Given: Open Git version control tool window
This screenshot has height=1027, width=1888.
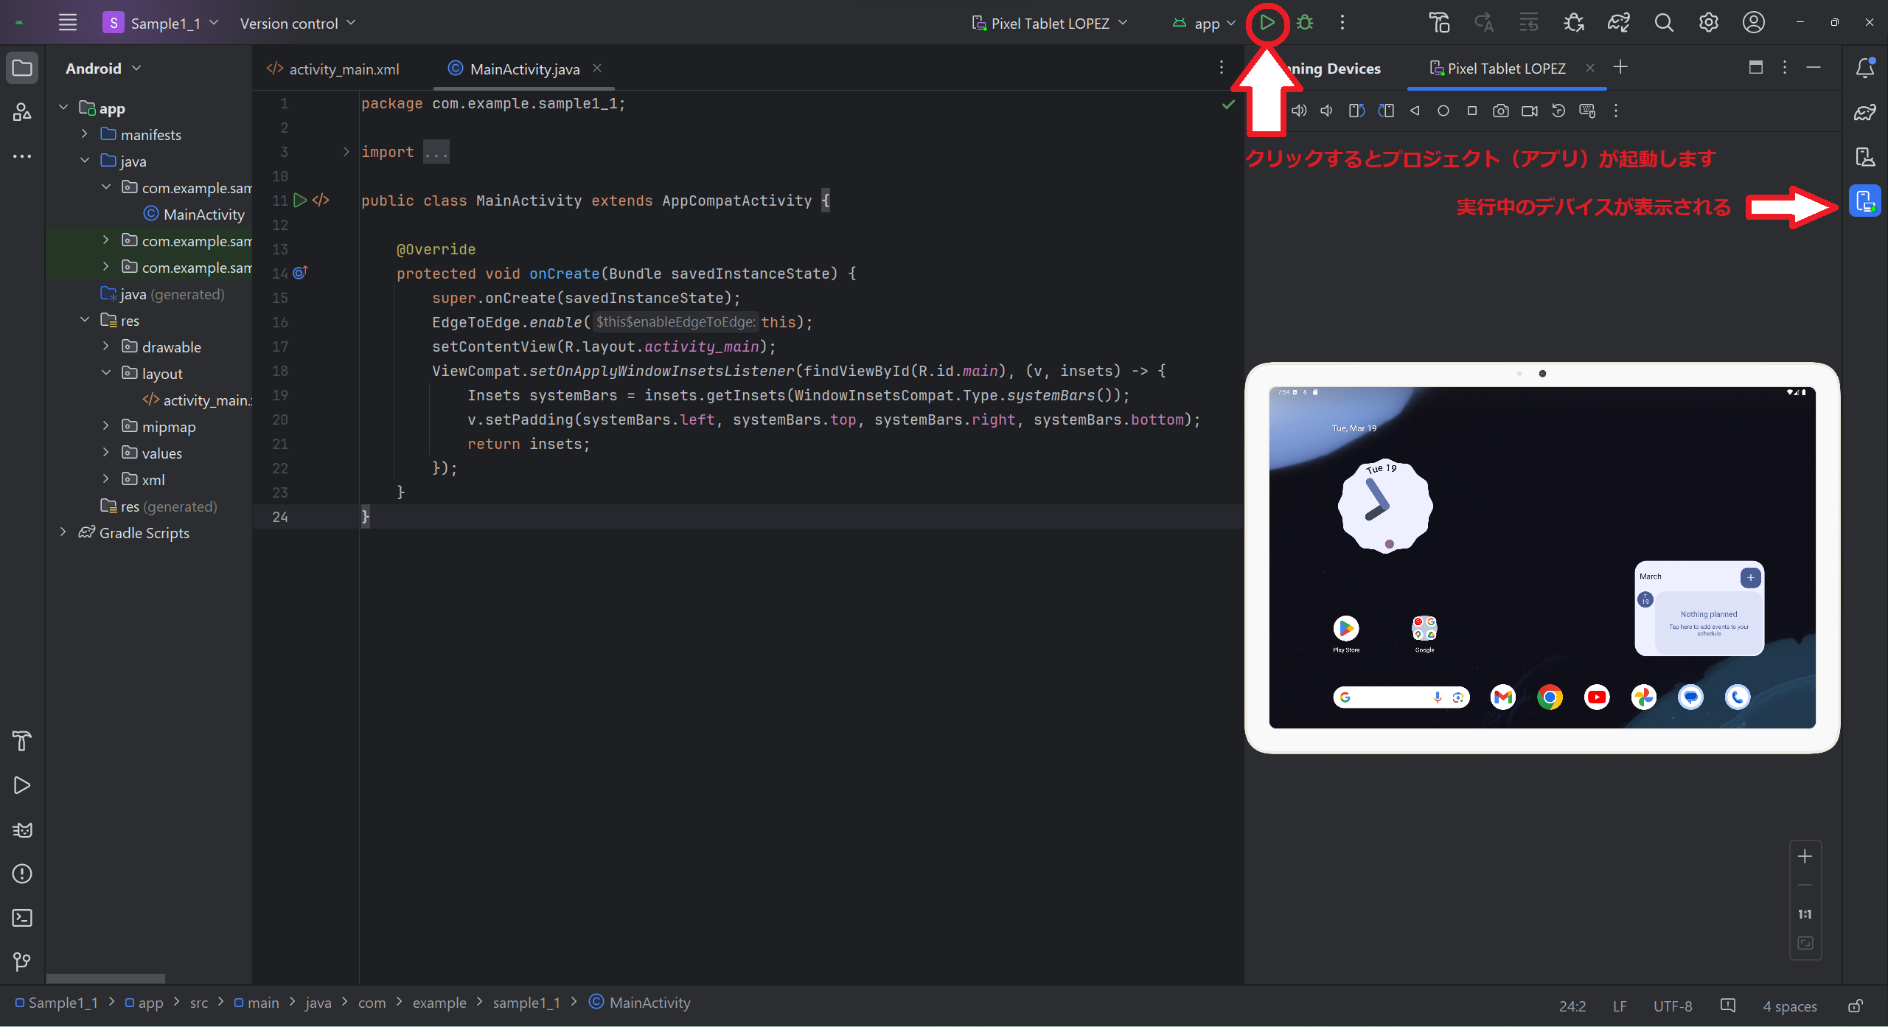Looking at the screenshot, I should coord(22,961).
